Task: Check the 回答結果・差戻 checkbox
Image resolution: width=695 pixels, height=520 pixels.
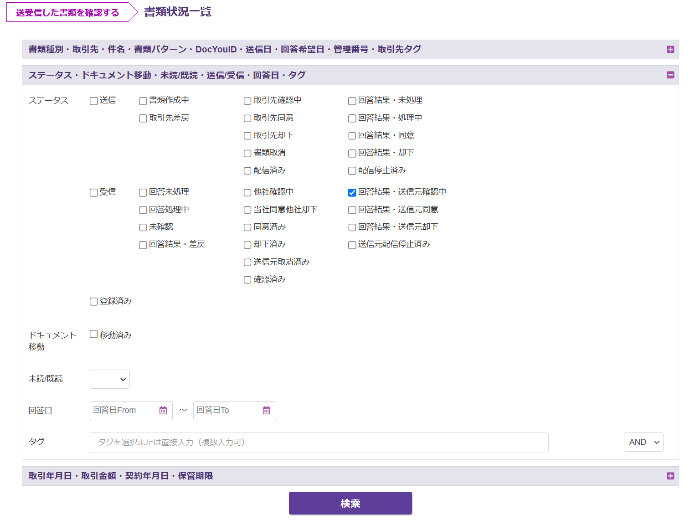Action: tap(143, 245)
